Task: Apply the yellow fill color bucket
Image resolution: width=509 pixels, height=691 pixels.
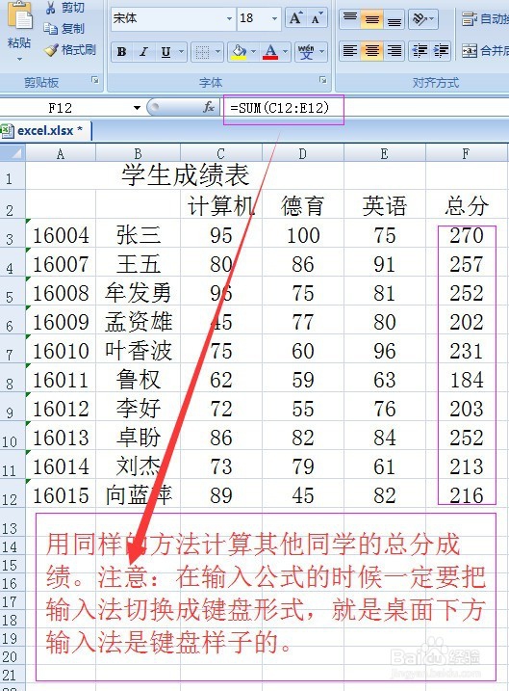Action: pos(239,52)
